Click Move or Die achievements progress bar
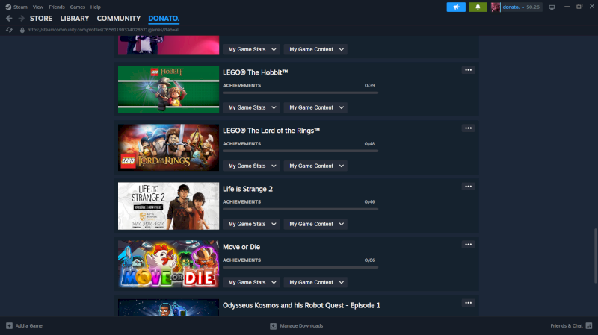The height and width of the screenshot is (335, 598). point(300,268)
